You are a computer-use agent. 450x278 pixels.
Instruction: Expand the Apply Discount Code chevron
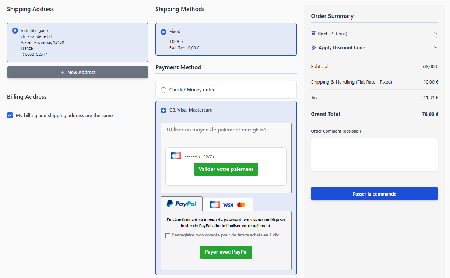436,47
